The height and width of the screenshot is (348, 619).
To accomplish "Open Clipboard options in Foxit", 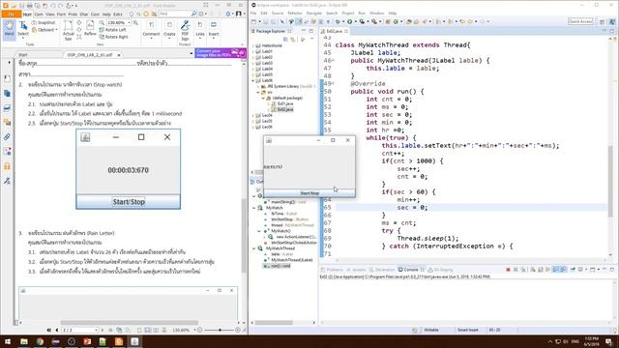I will pos(45,30).
